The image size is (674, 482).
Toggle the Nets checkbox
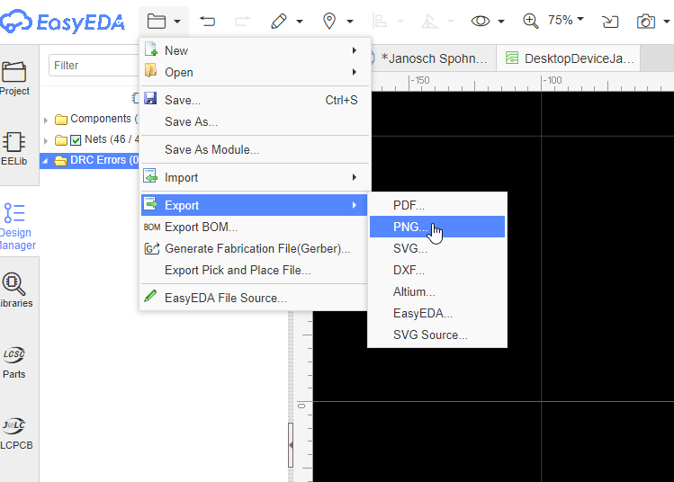76,140
